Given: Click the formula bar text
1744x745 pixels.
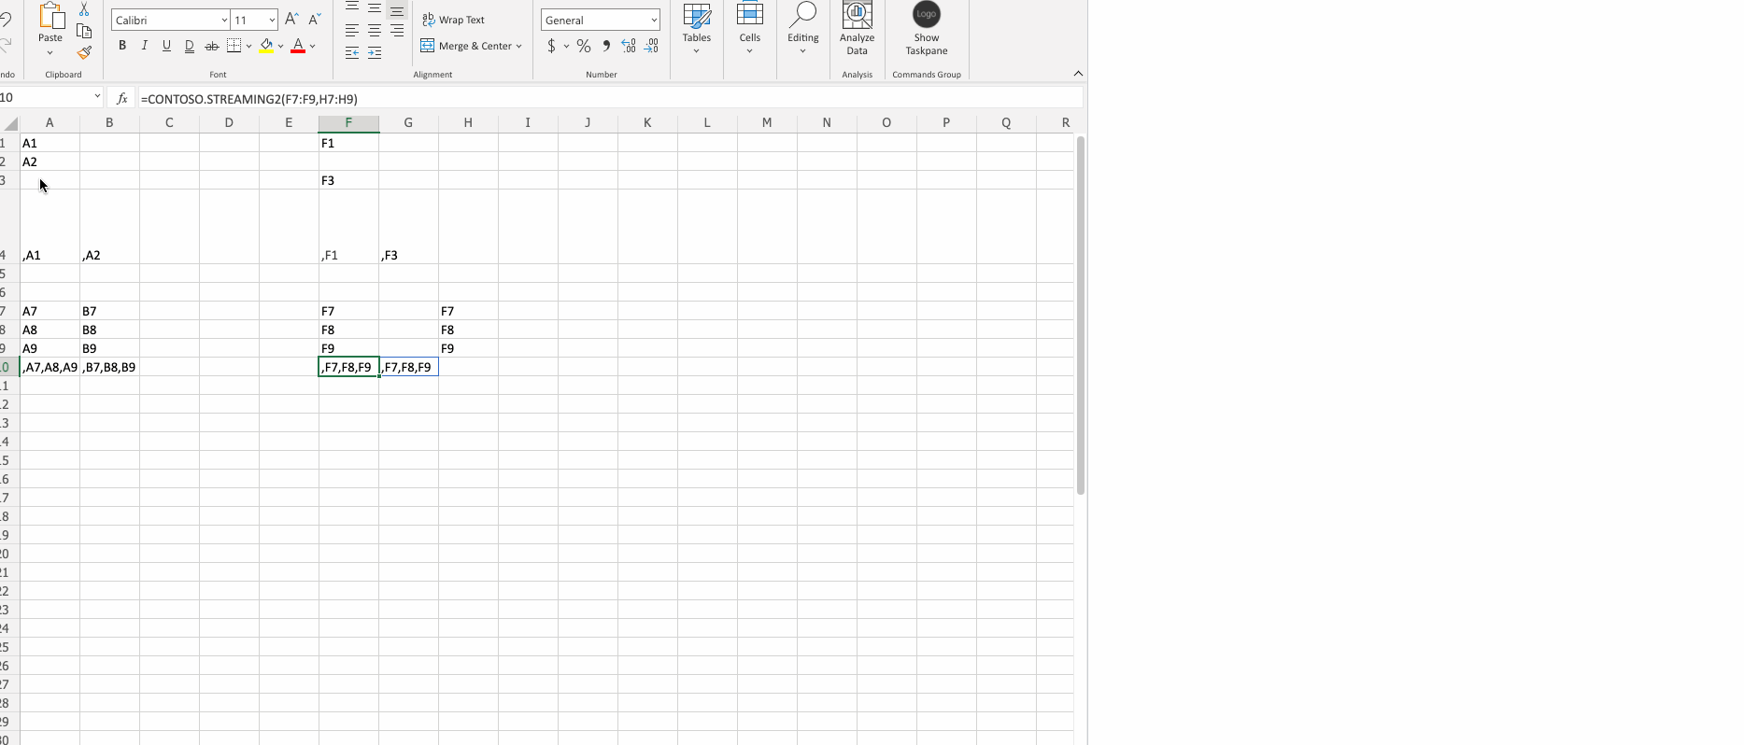Looking at the screenshot, I should [x=248, y=98].
